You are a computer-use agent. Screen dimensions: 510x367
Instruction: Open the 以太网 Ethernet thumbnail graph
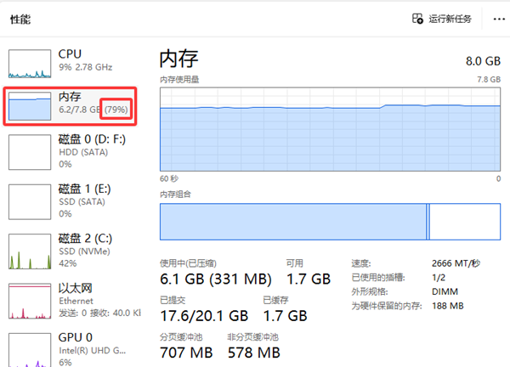[30, 299]
